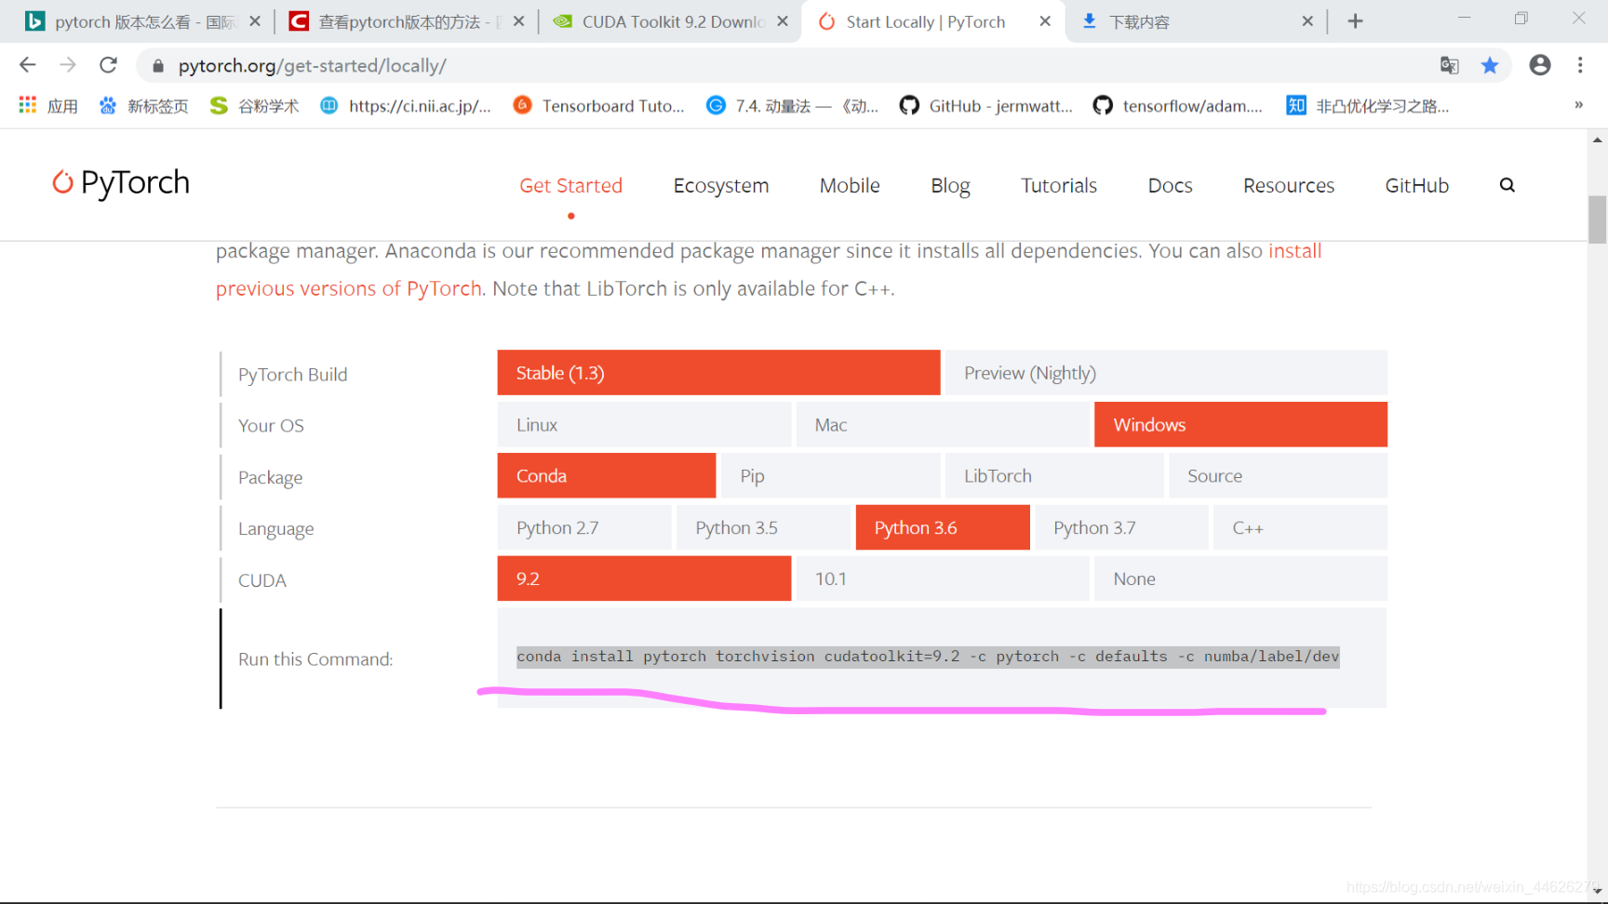1608x904 pixels.
Task: Select Python 3.6 language
Action: (x=943, y=527)
